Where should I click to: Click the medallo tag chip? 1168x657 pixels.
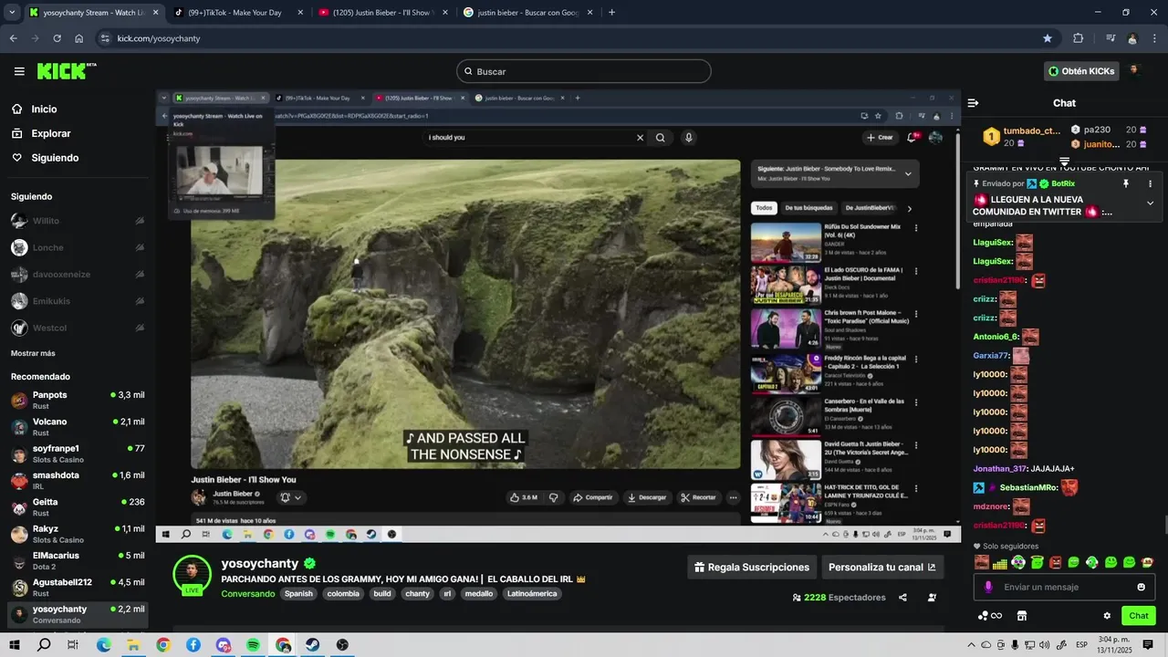point(478,594)
